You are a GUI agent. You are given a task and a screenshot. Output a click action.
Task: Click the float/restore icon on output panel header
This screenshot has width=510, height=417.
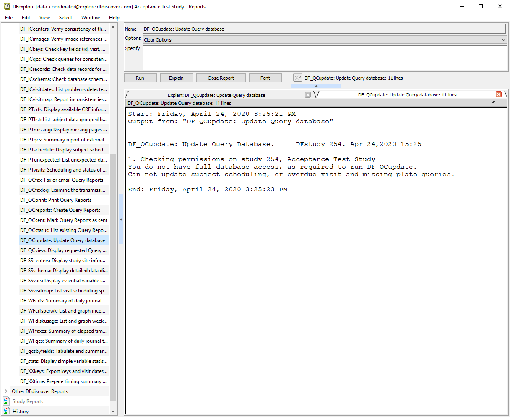point(494,103)
